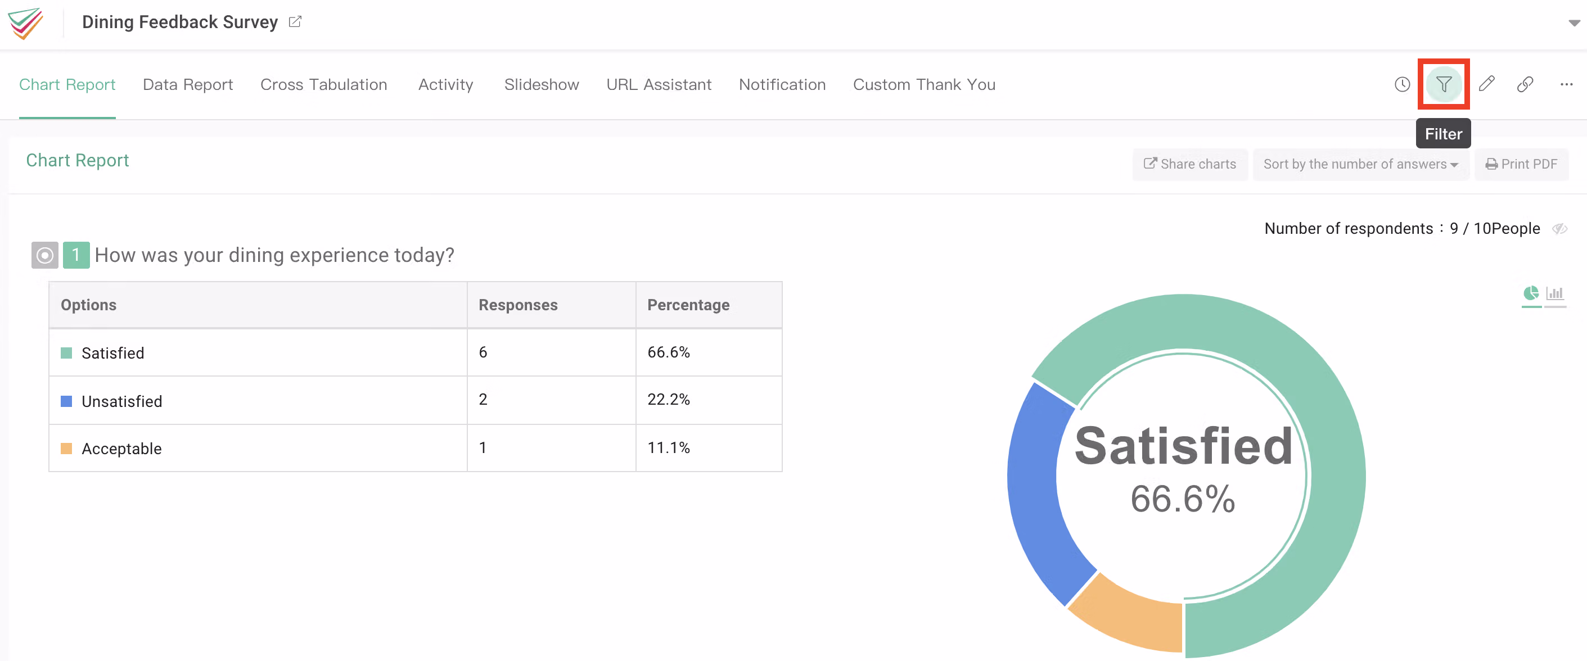The width and height of the screenshot is (1587, 661).
Task: Switch to pie chart view icon
Action: tap(1531, 293)
